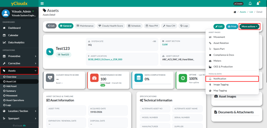Screen dimensions: 267x128
Task: Create a New PM
Action: [152, 26]
